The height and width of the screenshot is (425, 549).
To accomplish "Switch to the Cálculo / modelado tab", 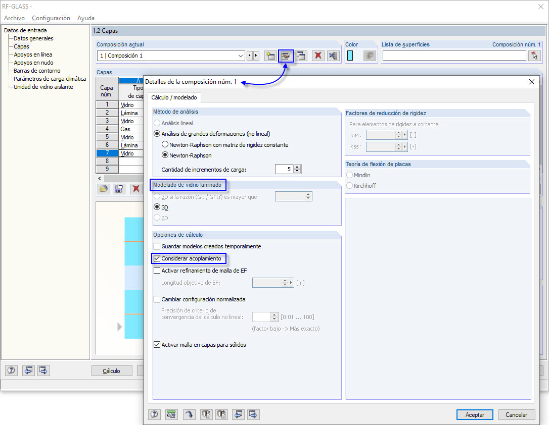I will point(174,97).
